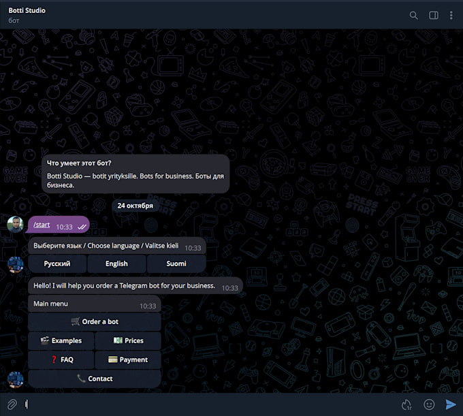Click the self-destruct timer flame icon

[x=406, y=404]
